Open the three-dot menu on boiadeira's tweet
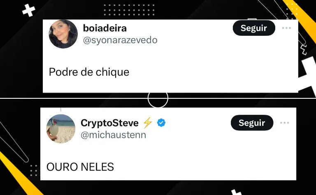The height and width of the screenshot is (195, 316). [x=286, y=28]
